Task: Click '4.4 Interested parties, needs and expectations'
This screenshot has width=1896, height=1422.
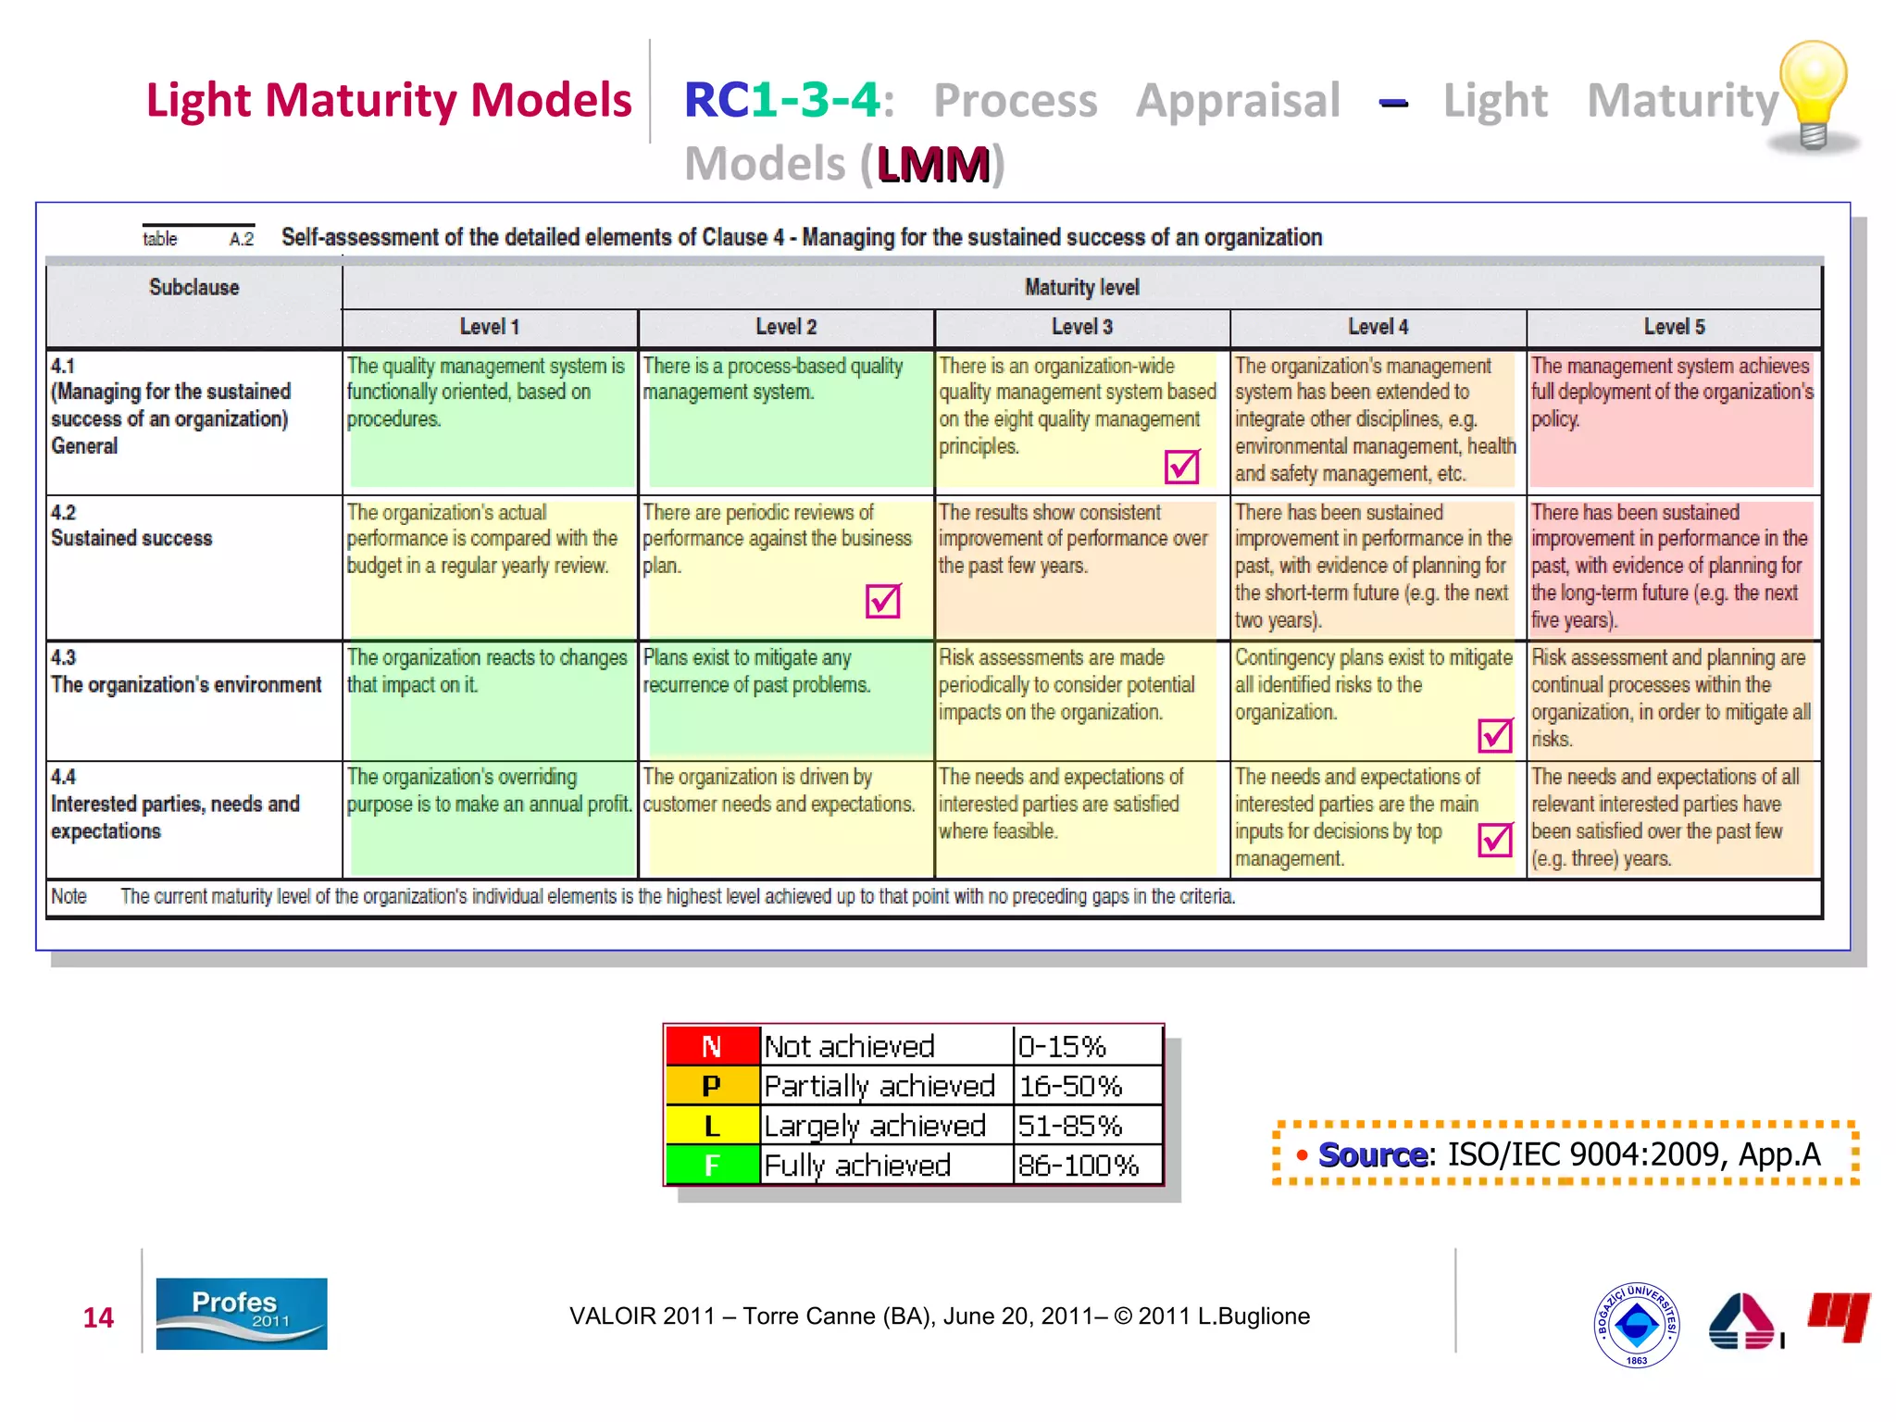Action: tap(194, 819)
